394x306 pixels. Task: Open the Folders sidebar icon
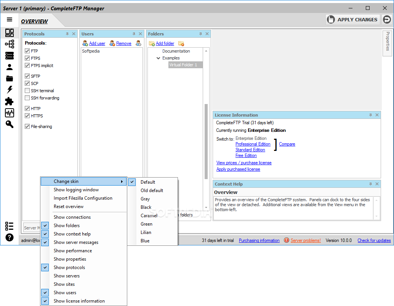click(x=10, y=79)
